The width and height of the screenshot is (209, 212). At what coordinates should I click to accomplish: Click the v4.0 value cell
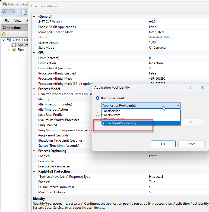click(x=178, y=22)
